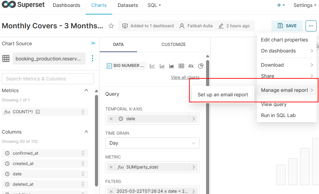Screen dimensions: 319x194
Task: Collapse the Metrics section
Action: (86, 90)
